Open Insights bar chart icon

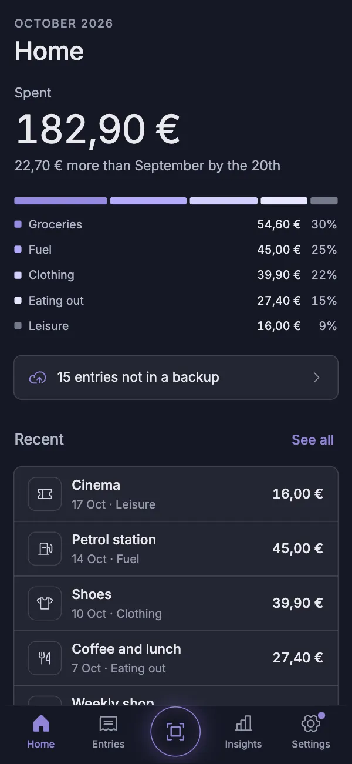tap(243, 723)
